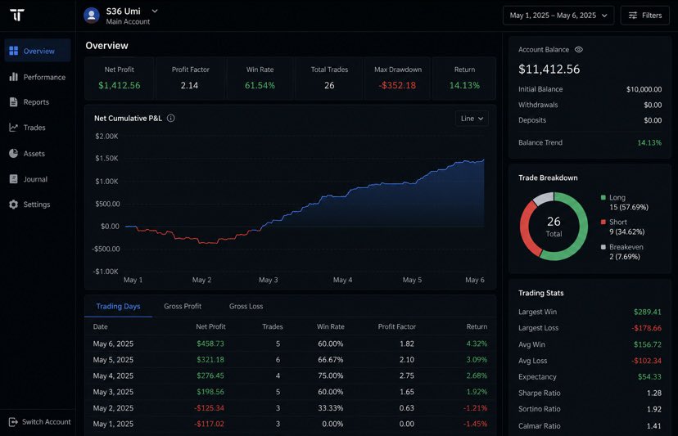678x436 pixels.
Task: Select the Trading Days tab
Action: pyautogui.click(x=118, y=306)
